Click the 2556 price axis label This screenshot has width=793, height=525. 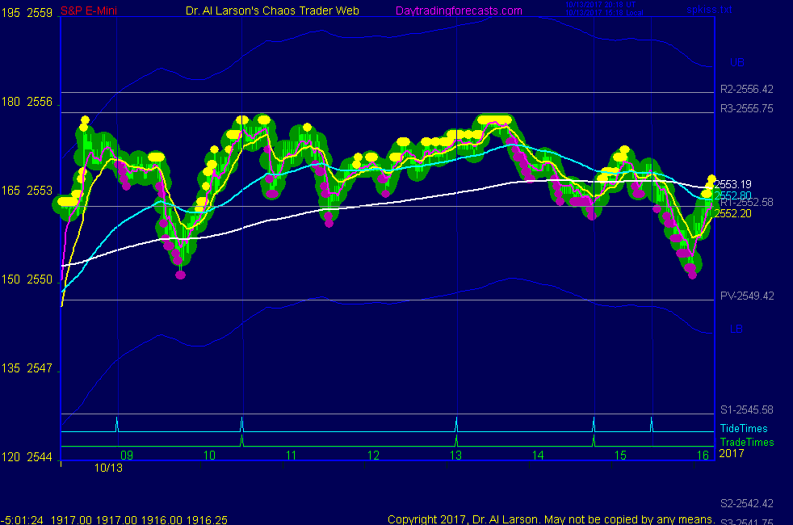tap(40, 102)
